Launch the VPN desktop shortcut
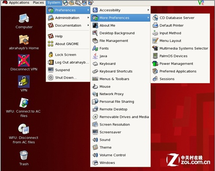Image resolution: width=215 pixels, height=171 pixels. (24, 81)
